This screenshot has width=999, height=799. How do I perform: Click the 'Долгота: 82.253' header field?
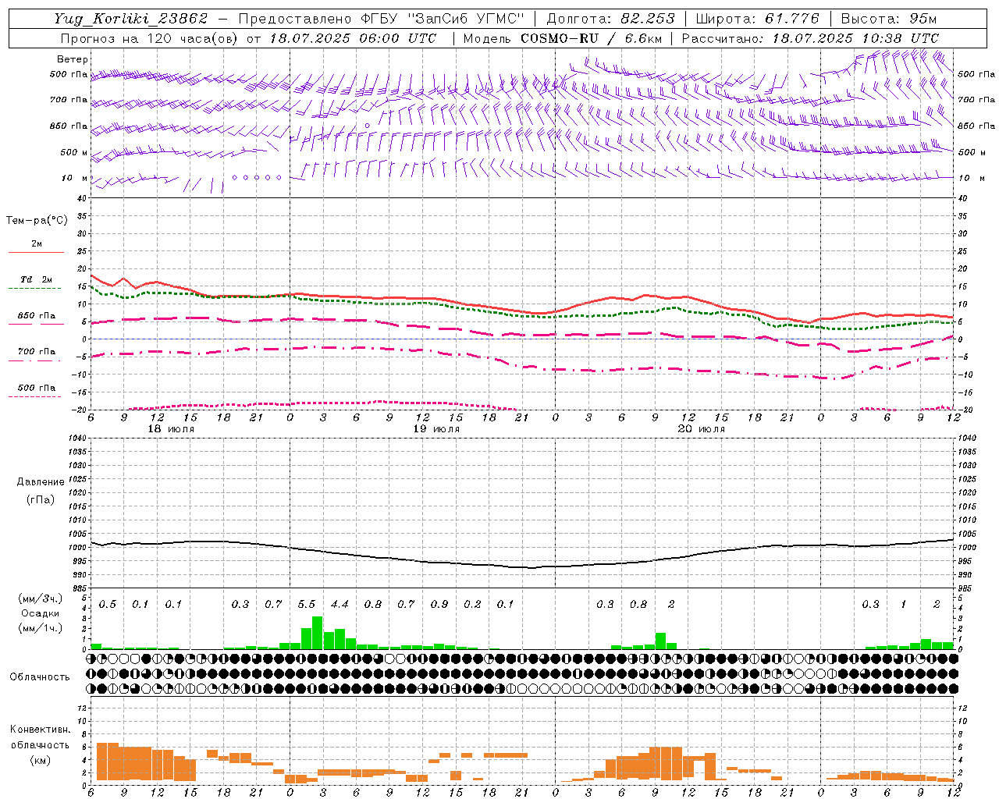pos(611,19)
